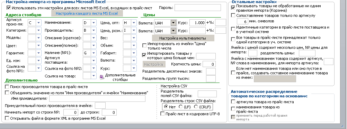The width and height of the screenshot is (347, 129).
Task: Toggle use settings for all Excel sheets checkbox
Action: pyautogui.click(x=9, y=8)
